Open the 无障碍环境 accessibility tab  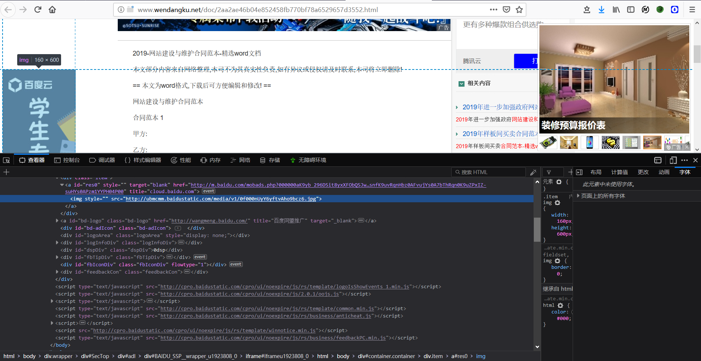pyautogui.click(x=308, y=160)
